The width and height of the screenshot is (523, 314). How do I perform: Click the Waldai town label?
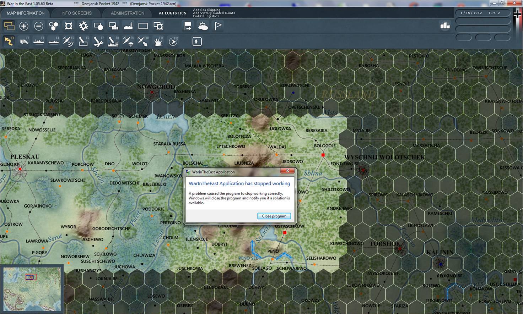point(277,147)
